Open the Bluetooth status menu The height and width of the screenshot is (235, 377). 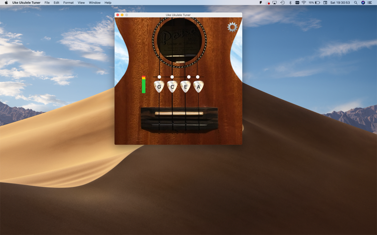pyautogui.click(x=290, y=3)
